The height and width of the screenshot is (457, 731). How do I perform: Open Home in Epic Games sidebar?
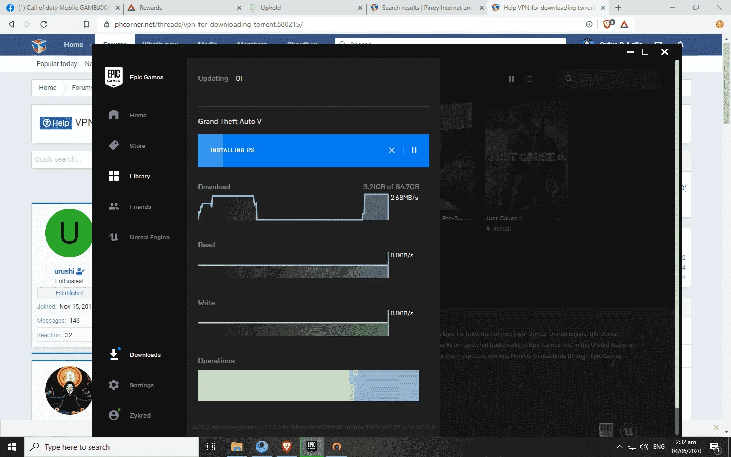(x=127, y=115)
